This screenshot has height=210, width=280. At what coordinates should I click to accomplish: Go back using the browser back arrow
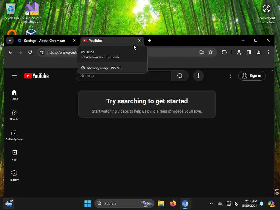tap(11, 52)
